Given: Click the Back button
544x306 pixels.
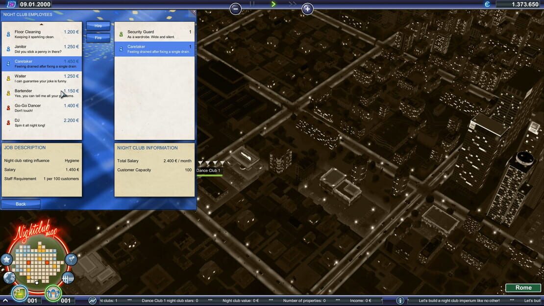Looking at the screenshot, I should pyautogui.click(x=21, y=204).
